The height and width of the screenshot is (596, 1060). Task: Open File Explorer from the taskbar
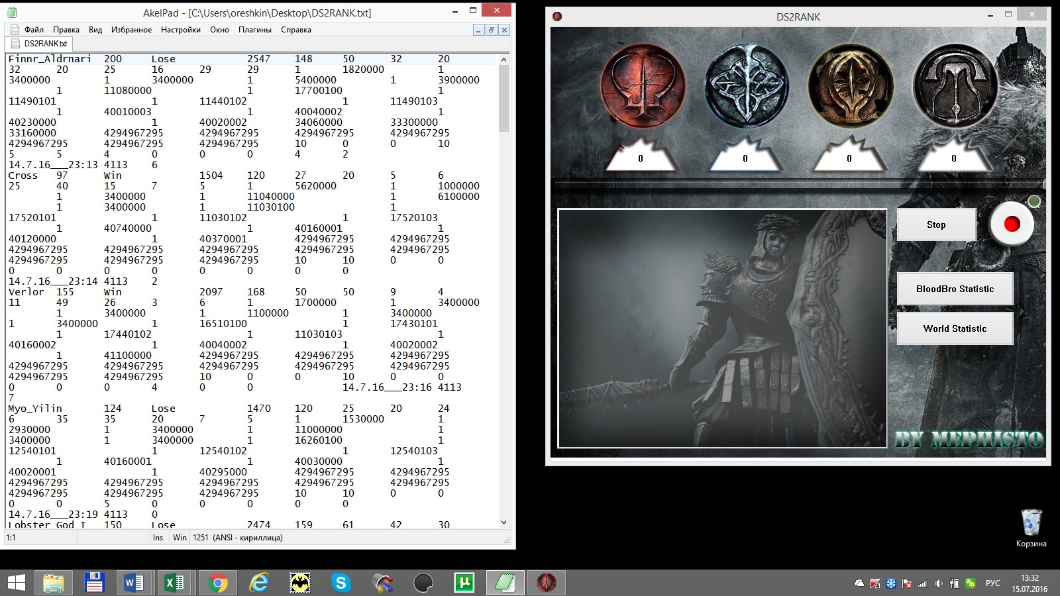(54, 583)
